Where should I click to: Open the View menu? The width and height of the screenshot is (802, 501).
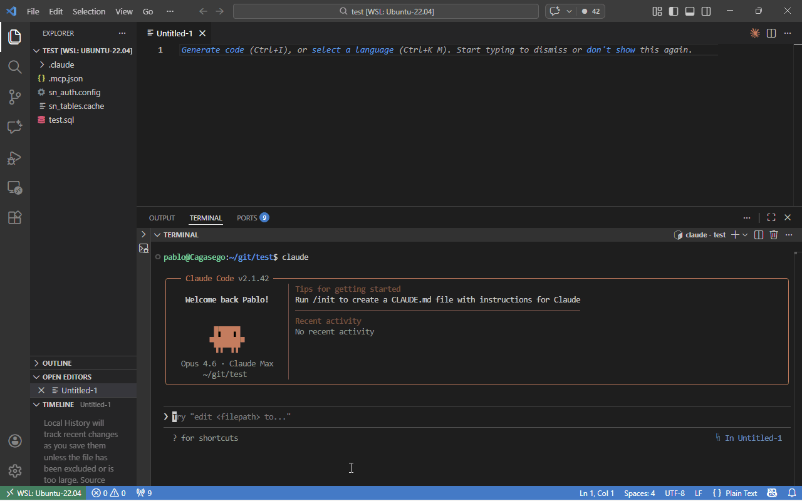click(x=124, y=11)
